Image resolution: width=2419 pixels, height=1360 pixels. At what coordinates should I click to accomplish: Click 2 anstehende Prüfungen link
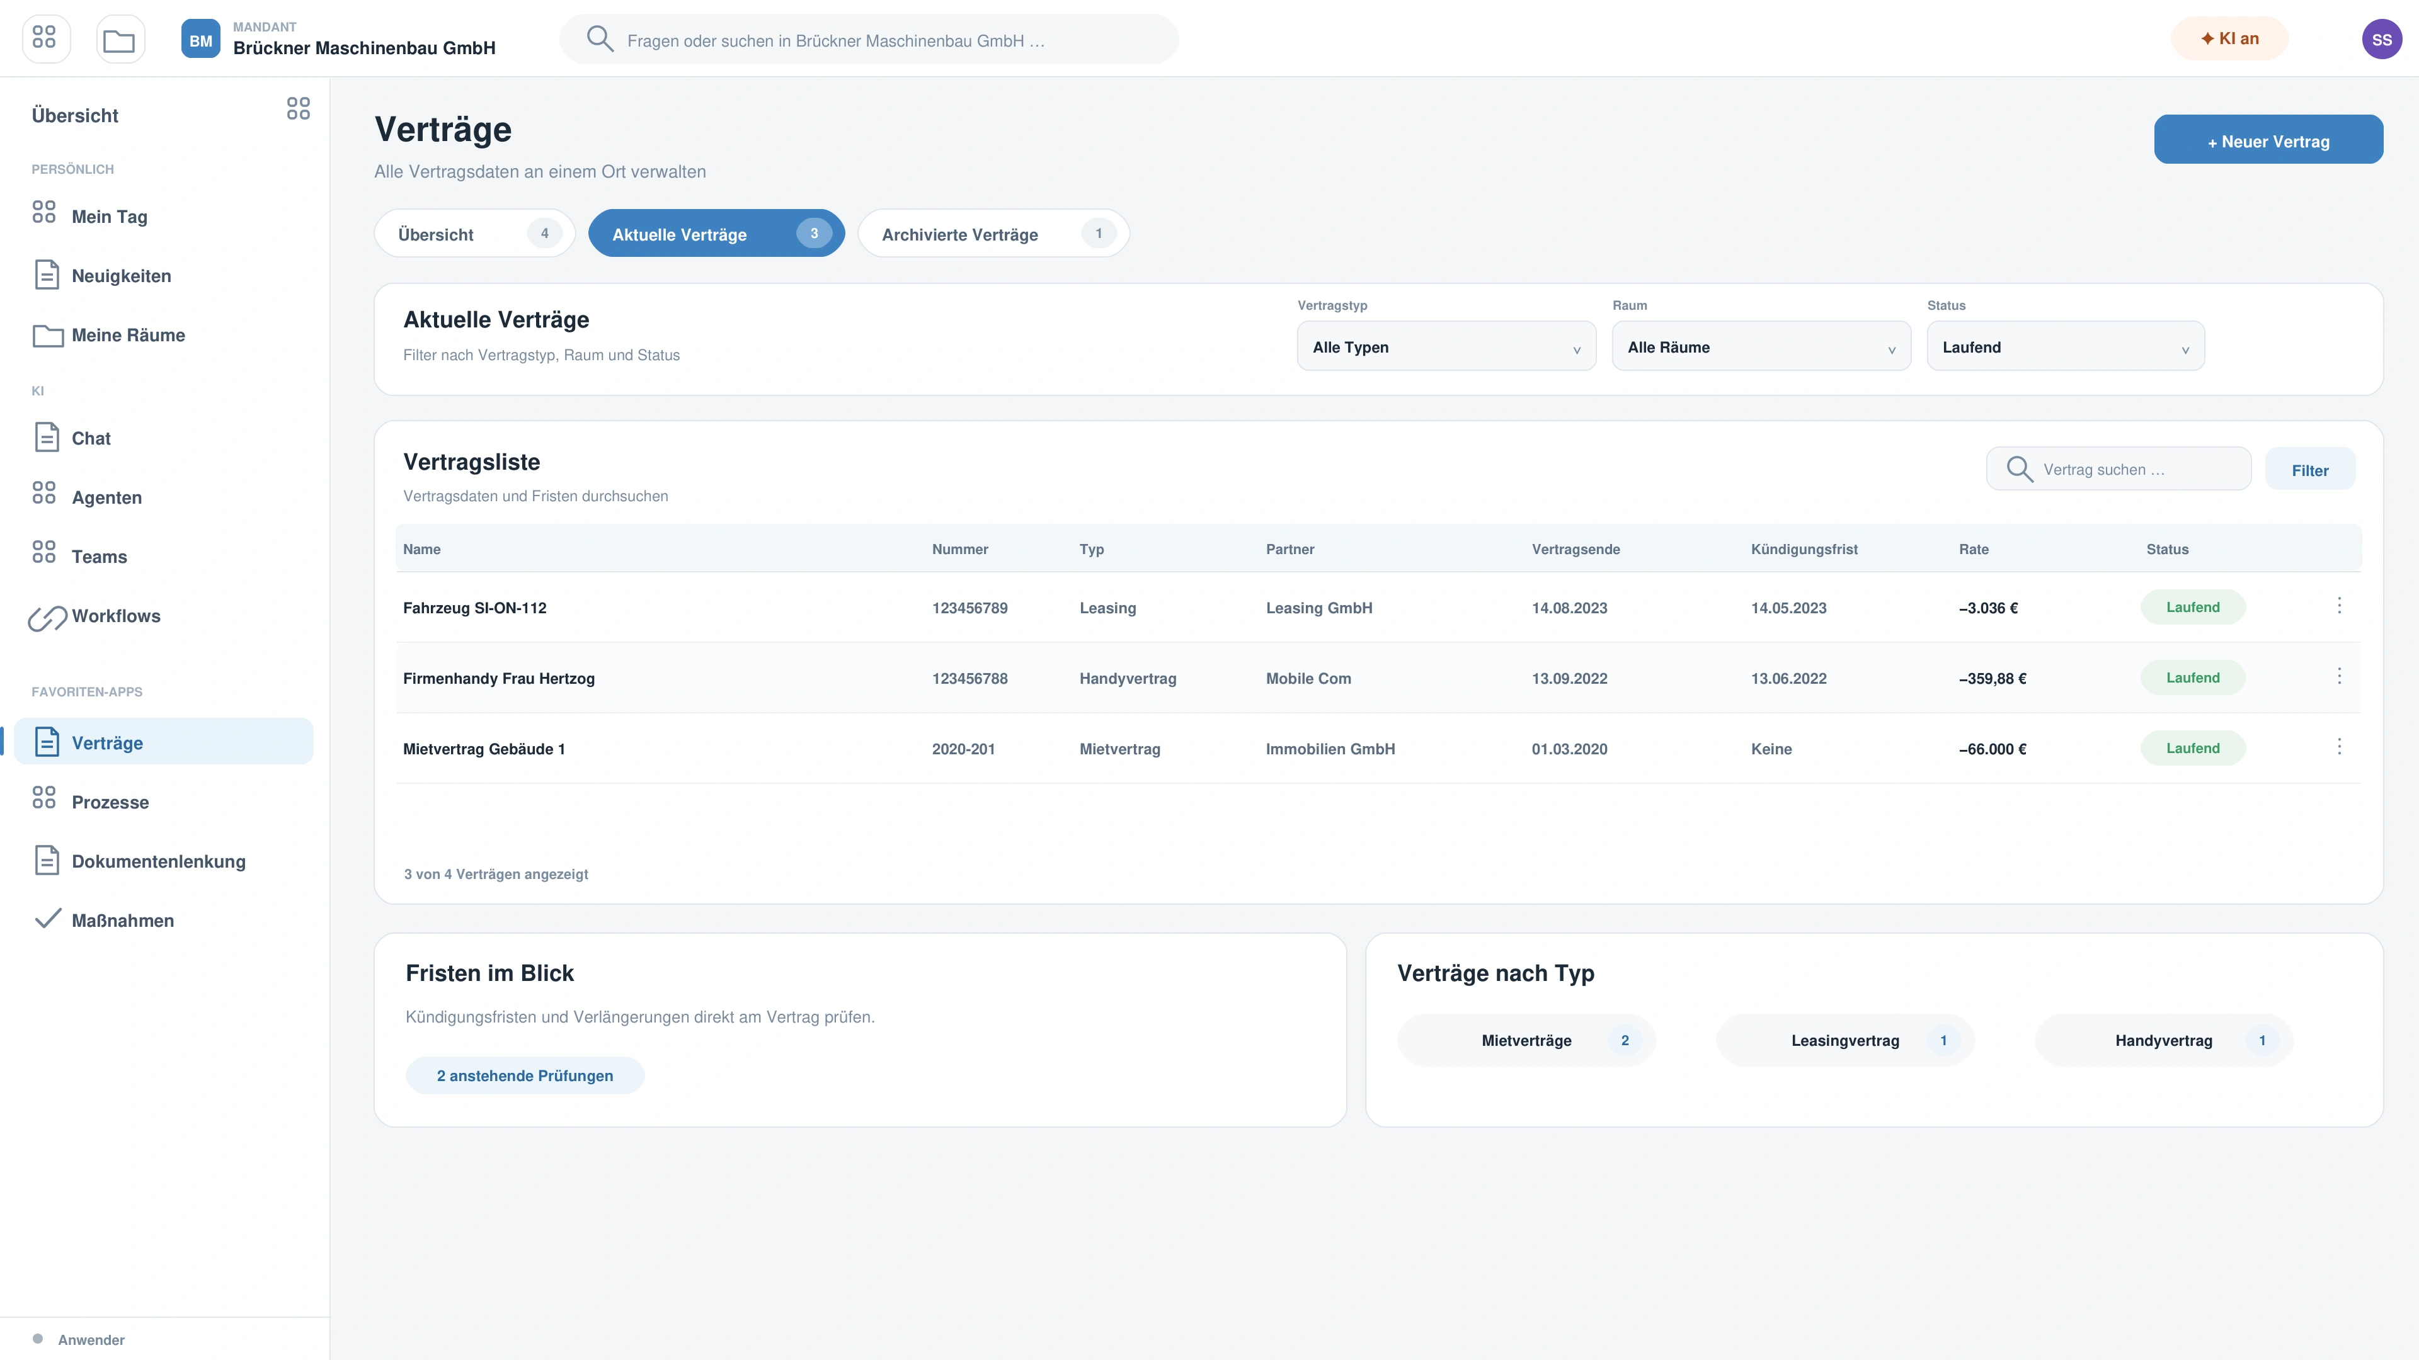click(x=524, y=1075)
